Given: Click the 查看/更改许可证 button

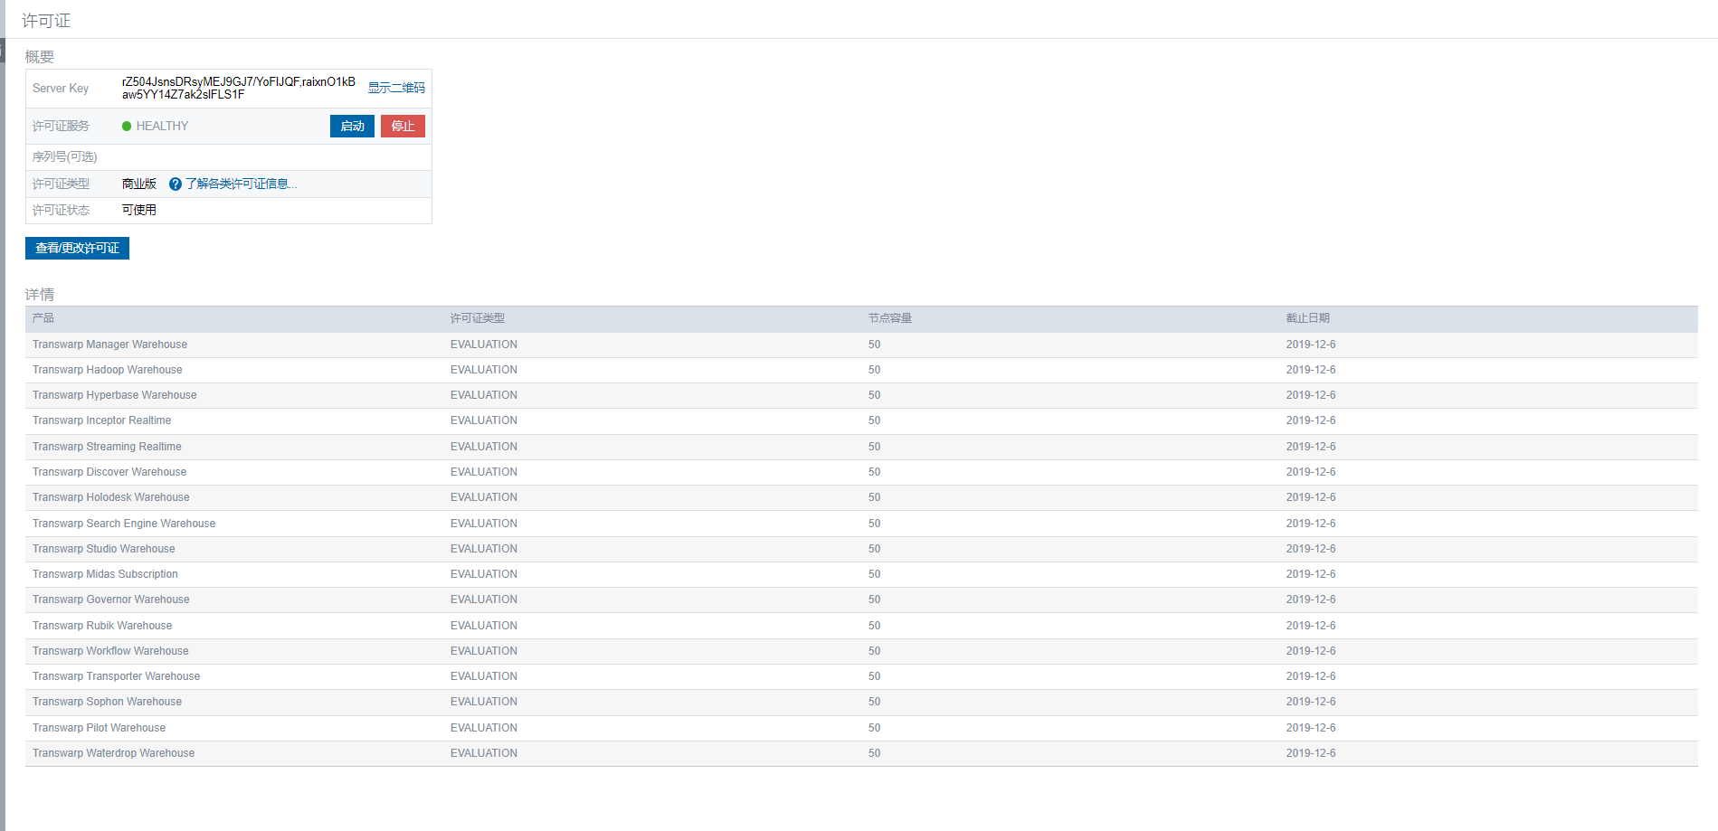Looking at the screenshot, I should click(x=77, y=249).
